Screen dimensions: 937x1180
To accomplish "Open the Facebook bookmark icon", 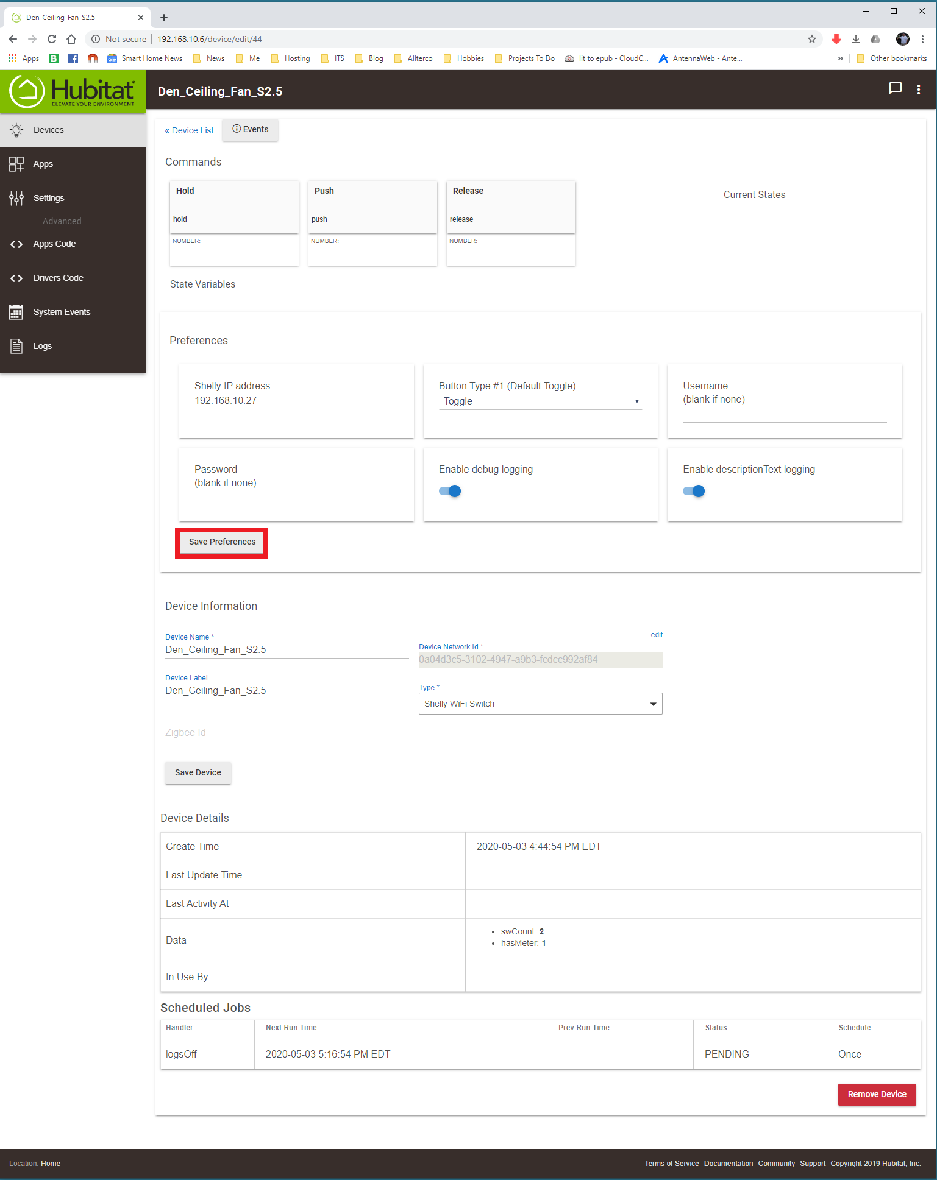I will coord(73,58).
